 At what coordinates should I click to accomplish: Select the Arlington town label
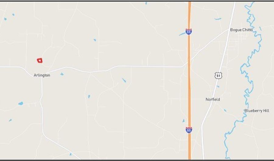coord(42,75)
